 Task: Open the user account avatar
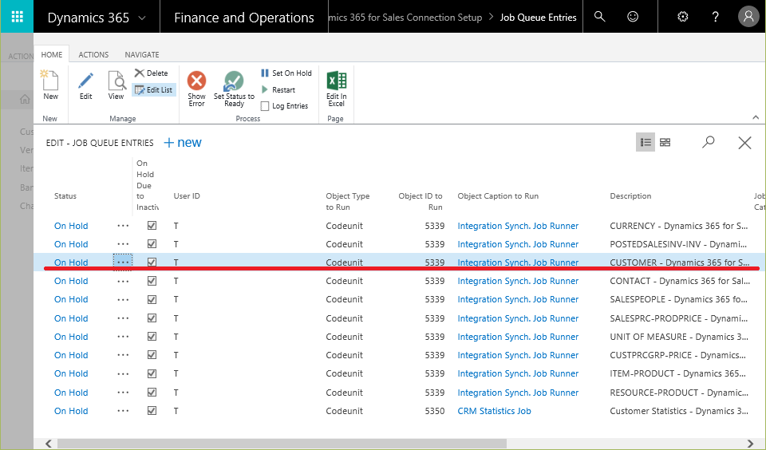(748, 17)
